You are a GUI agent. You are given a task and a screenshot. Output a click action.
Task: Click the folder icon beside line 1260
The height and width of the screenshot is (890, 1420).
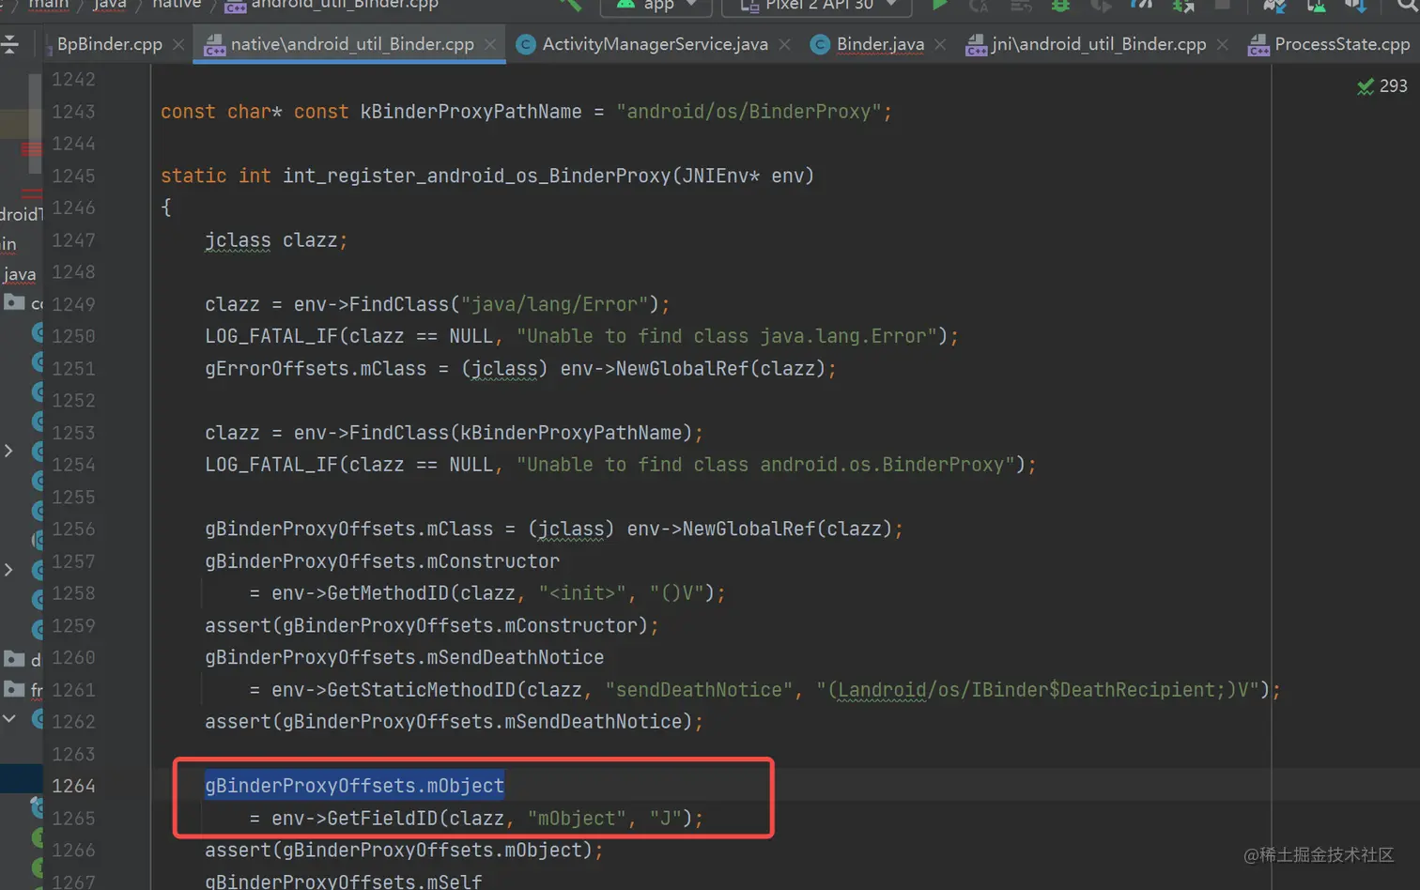pyautogui.click(x=14, y=658)
